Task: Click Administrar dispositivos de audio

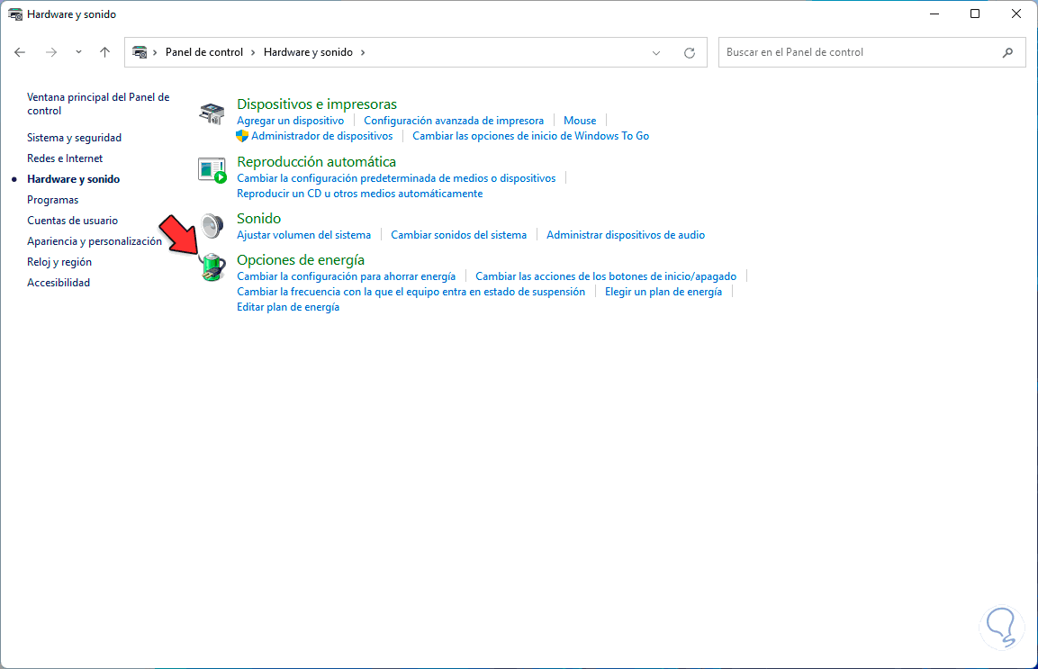Action: click(x=625, y=235)
